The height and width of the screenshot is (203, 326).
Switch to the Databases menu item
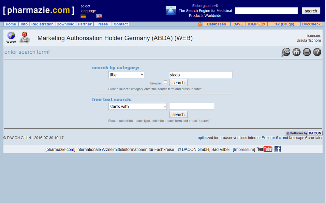pos(216,24)
